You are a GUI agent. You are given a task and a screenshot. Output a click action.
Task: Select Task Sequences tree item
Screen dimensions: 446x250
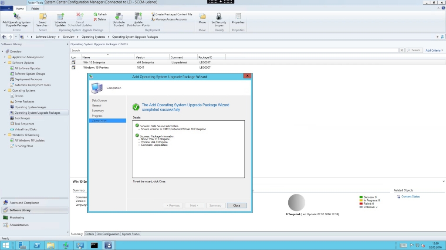(24, 124)
